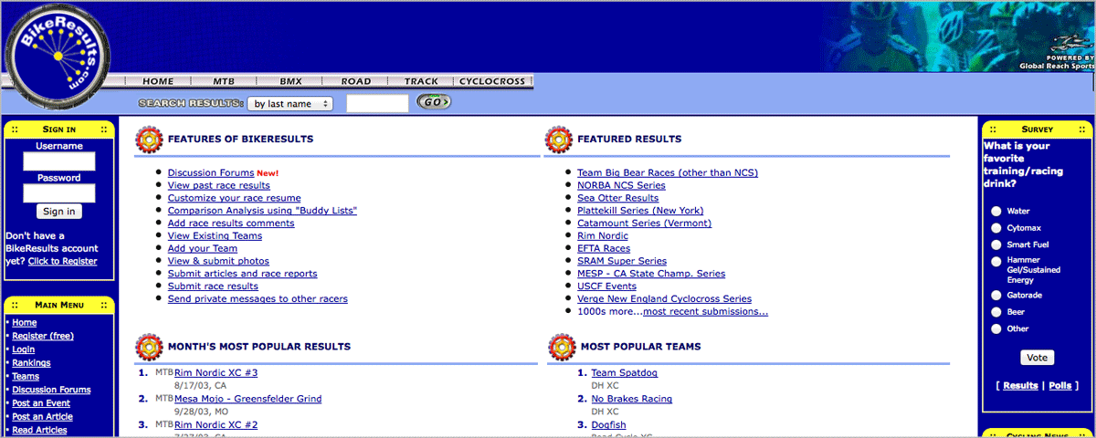Open the MTB navigation tab
Screen dimensions: 1096x438
point(224,81)
